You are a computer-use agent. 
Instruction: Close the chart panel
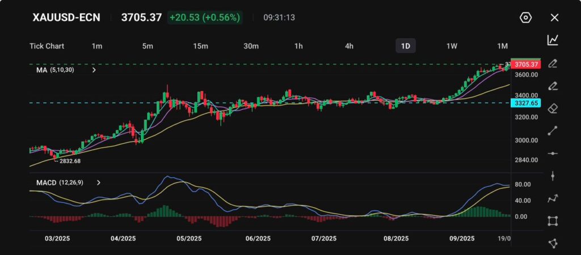554,18
